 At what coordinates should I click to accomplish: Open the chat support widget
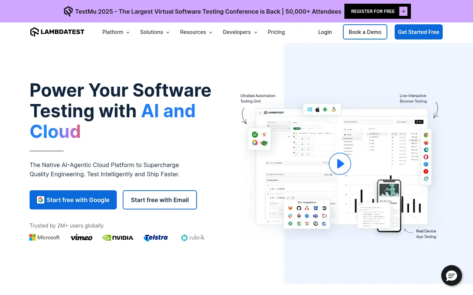451,275
